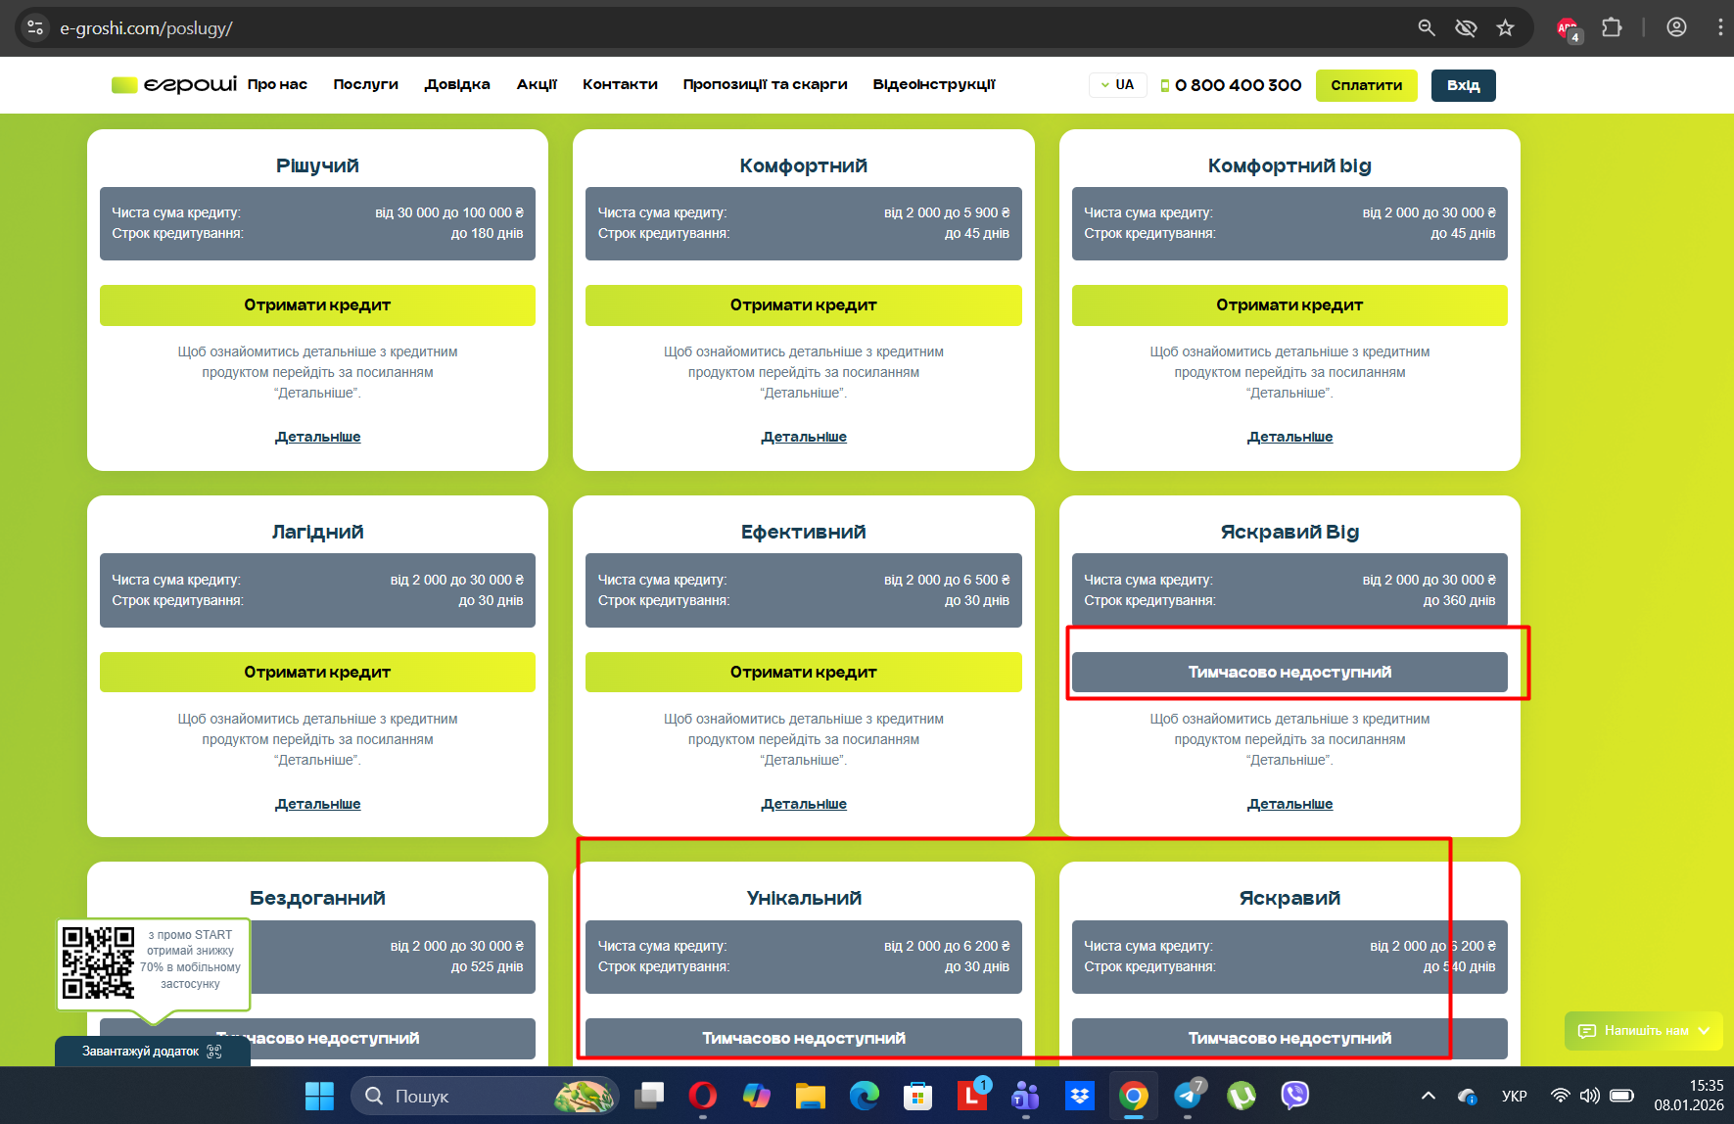The width and height of the screenshot is (1734, 1124).
Task: Go to the є-гроші logo home
Action: pyautogui.click(x=174, y=85)
